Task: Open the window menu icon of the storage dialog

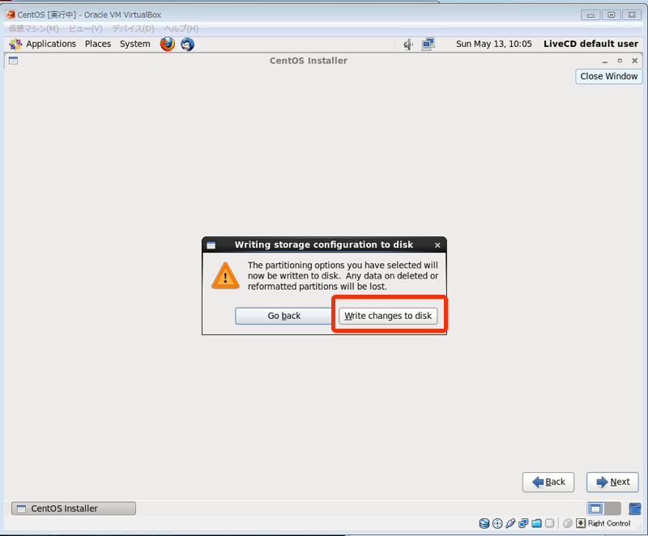Action: point(211,245)
